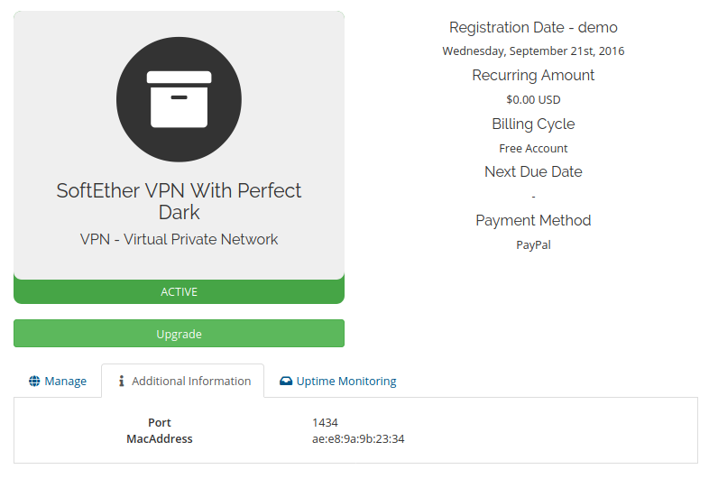This screenshot has width=709, height=497.
Task: Click the port value 1434
Action: click(325, 423)
